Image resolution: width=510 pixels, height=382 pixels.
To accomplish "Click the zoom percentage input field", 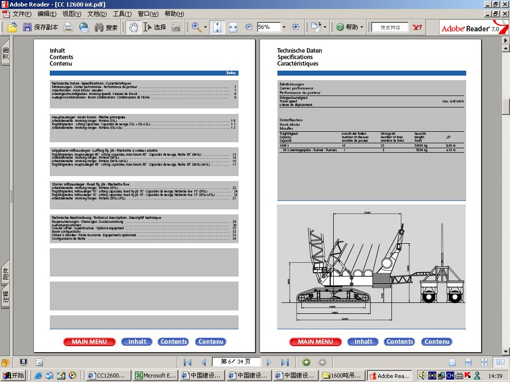I will (x=268, y=27).
